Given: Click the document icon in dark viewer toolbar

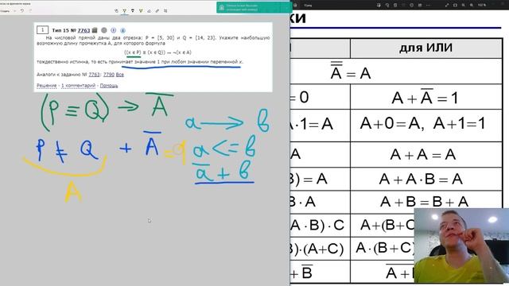Looking at the screenshot, I should [x=295, y=6].
